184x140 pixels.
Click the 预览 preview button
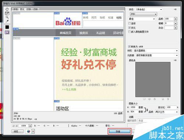(18, 132)
